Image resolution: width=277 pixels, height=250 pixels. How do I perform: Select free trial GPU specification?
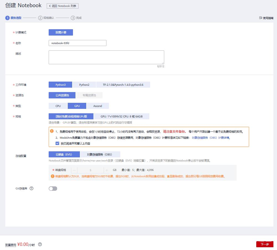[x=71, y=116]
